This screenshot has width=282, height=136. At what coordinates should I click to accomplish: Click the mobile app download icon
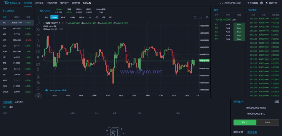(x=262, y=3)
